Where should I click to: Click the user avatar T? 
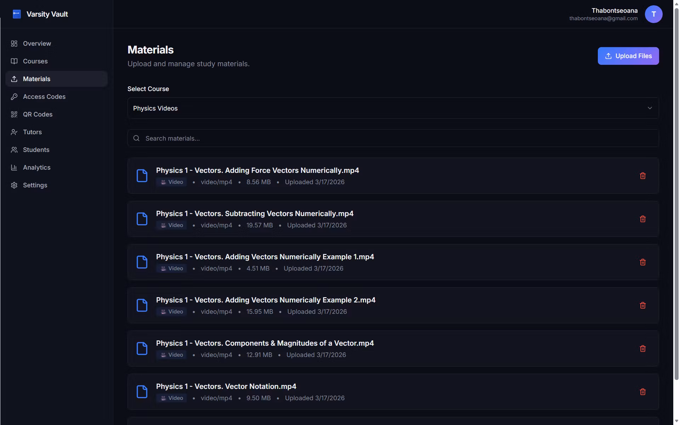(653, 14)
